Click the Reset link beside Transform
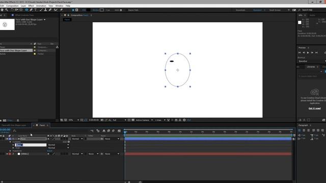326x183 pixels. [x=49, y=151]
